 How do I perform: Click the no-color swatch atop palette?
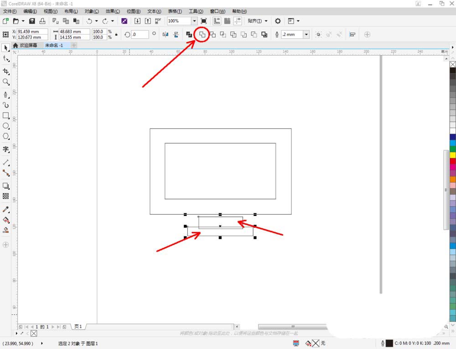point(452,64)
